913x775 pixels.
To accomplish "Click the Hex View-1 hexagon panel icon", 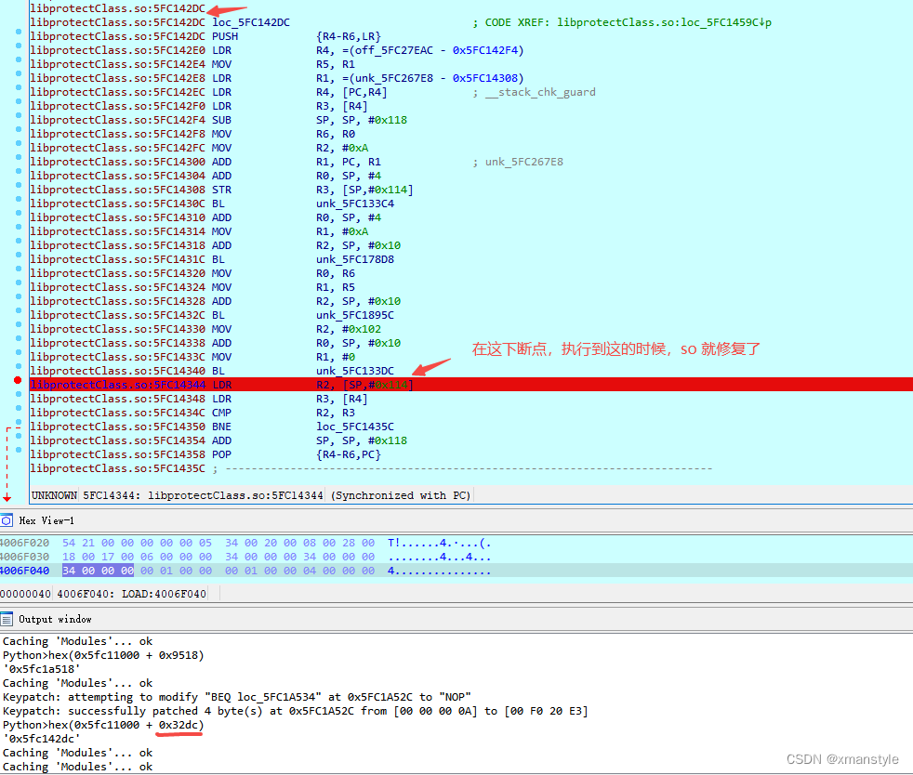I will tap(8, 520).
